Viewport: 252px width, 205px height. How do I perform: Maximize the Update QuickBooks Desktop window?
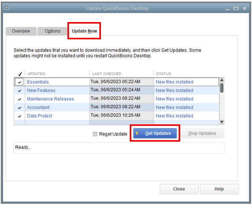click(236, 8)
